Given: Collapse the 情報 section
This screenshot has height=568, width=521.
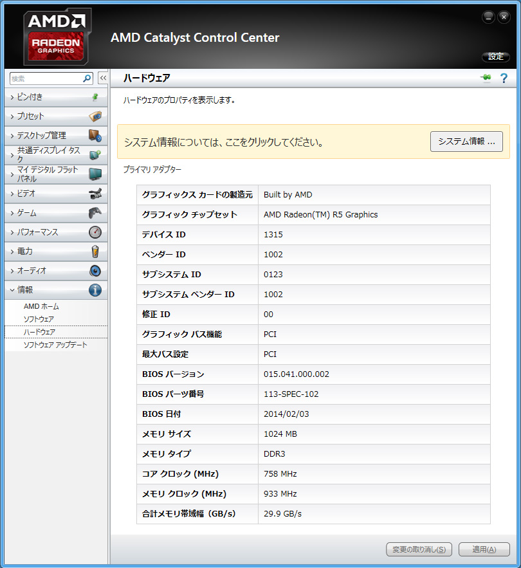Looking at the screenshot, I should (x=56, y=290).
